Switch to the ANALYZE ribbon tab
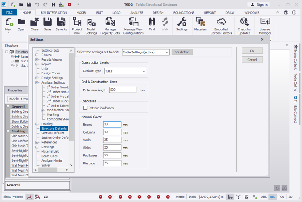Viewport: 302px width, 202px height. point(137,13)
